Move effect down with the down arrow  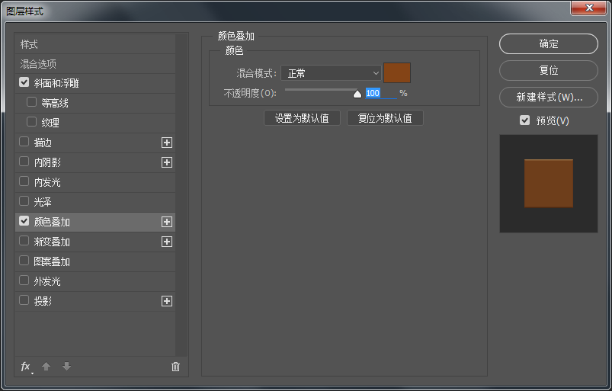(x=67, y=367)
